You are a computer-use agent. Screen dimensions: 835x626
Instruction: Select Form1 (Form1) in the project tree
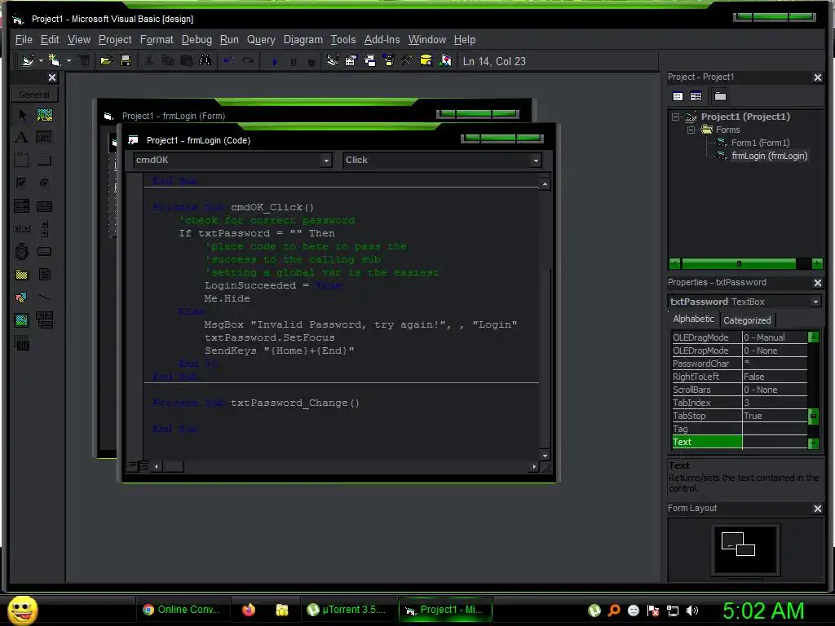tap(760, 143)
